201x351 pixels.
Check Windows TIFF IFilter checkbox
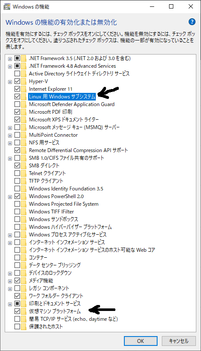pos(17,212)
